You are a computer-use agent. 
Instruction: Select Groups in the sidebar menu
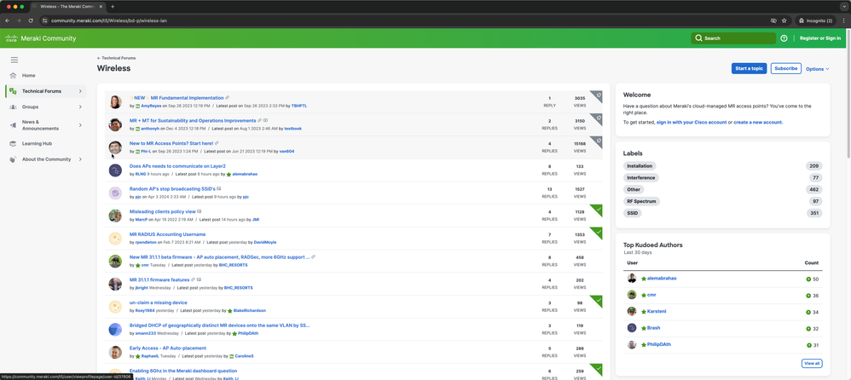(31, 107)
